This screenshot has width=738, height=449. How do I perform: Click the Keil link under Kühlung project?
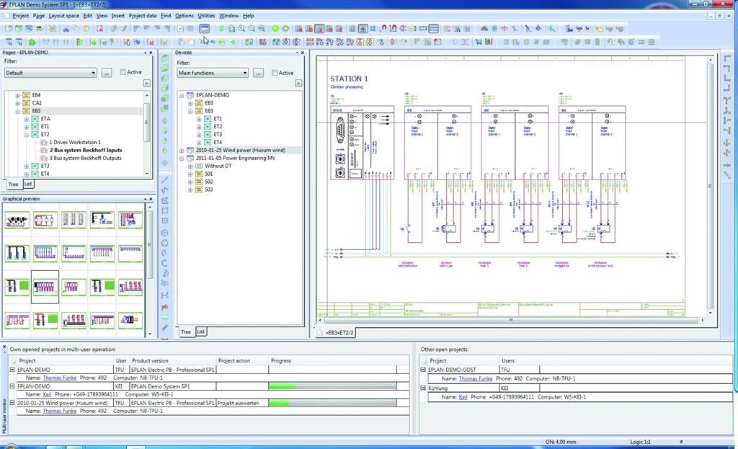pos(463,396)
